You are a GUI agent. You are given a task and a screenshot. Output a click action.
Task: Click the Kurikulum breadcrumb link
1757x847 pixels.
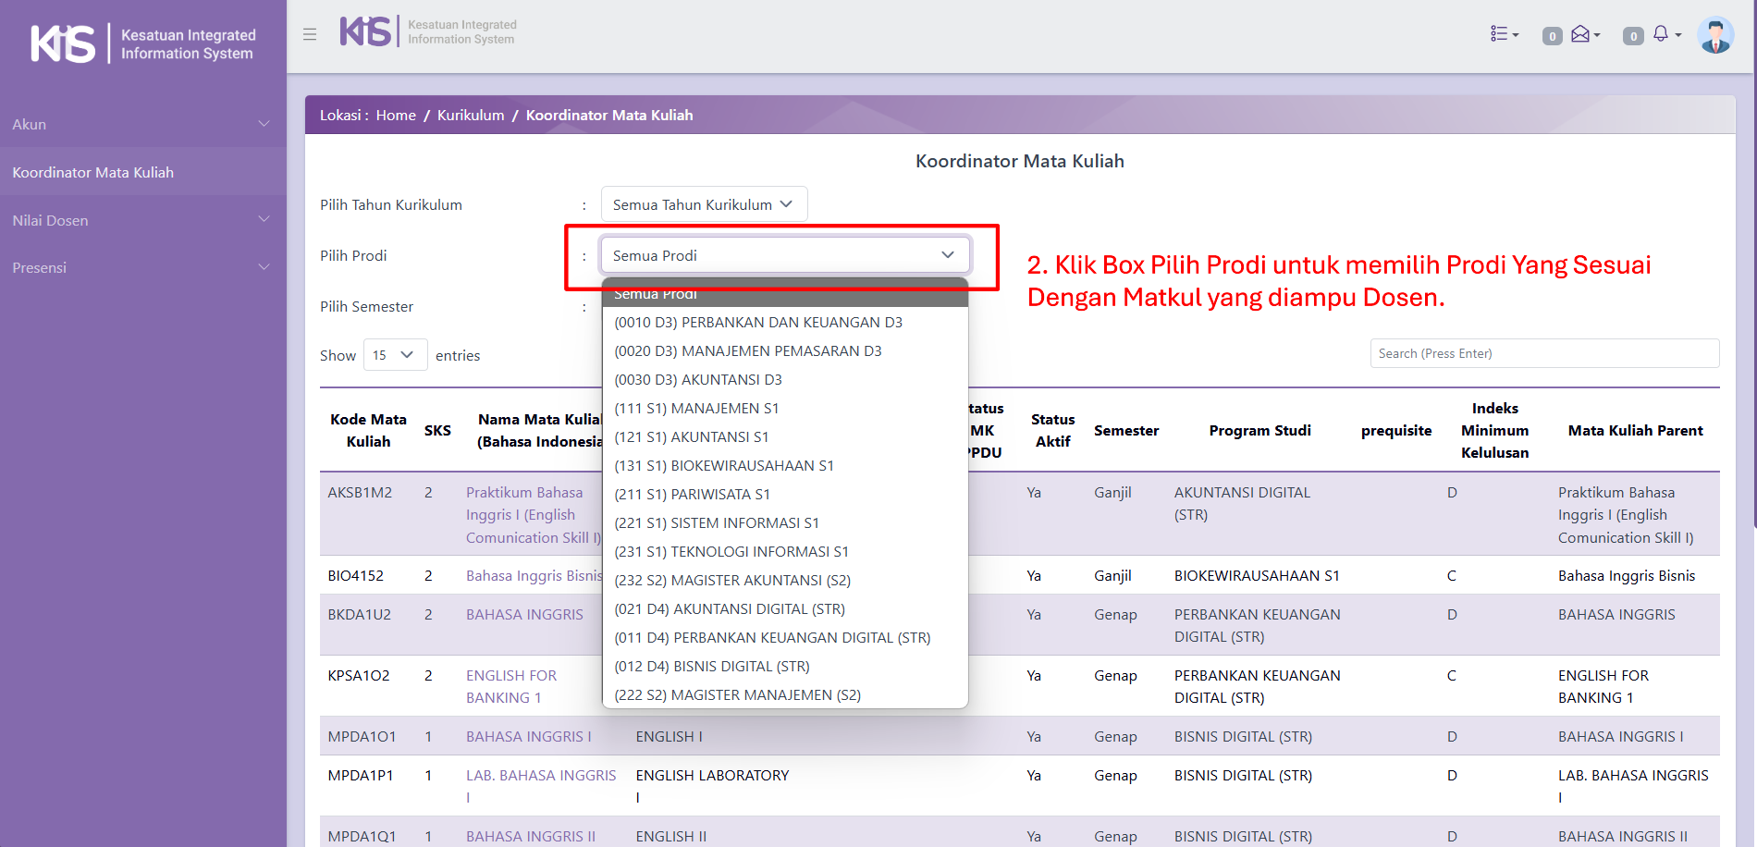pyautogui.click(x=471, y=115)
